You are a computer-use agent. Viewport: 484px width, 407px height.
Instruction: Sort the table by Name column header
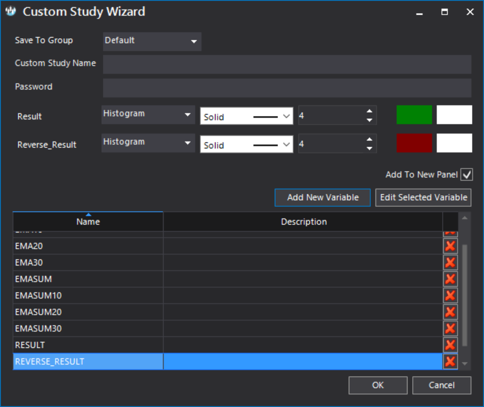point(88,222)
